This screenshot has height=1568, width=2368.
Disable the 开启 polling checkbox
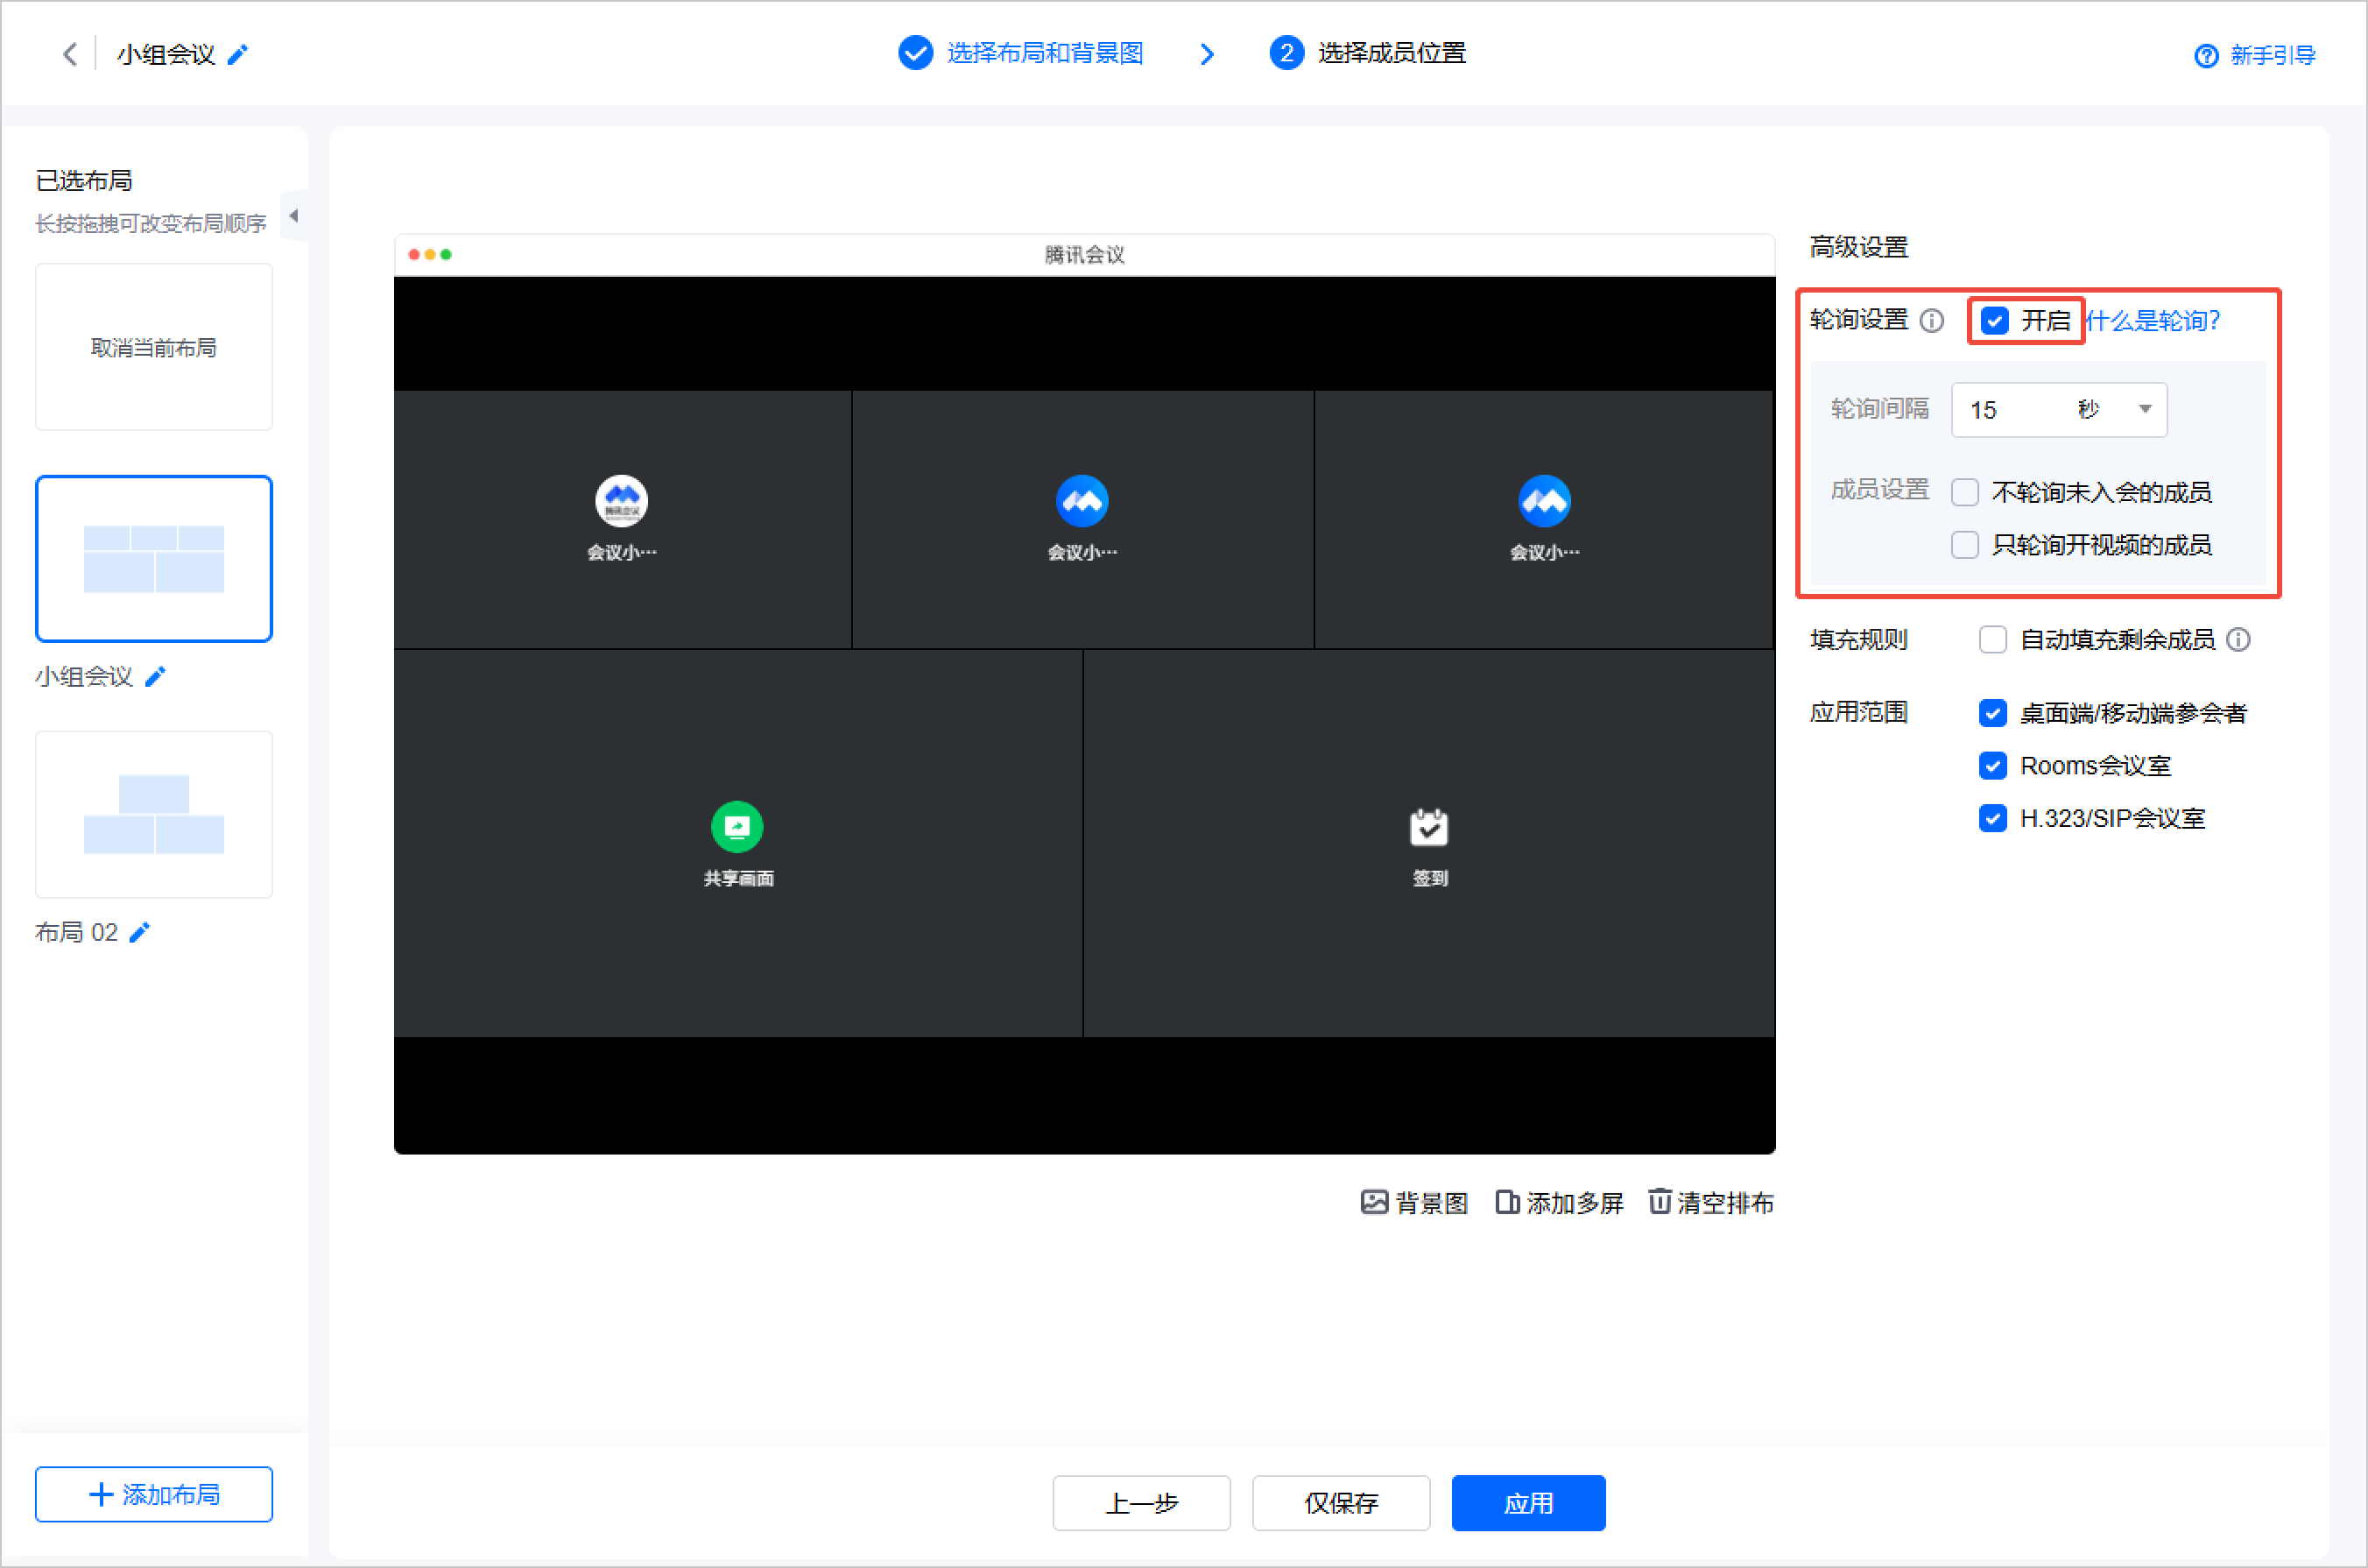[1995, 321]
